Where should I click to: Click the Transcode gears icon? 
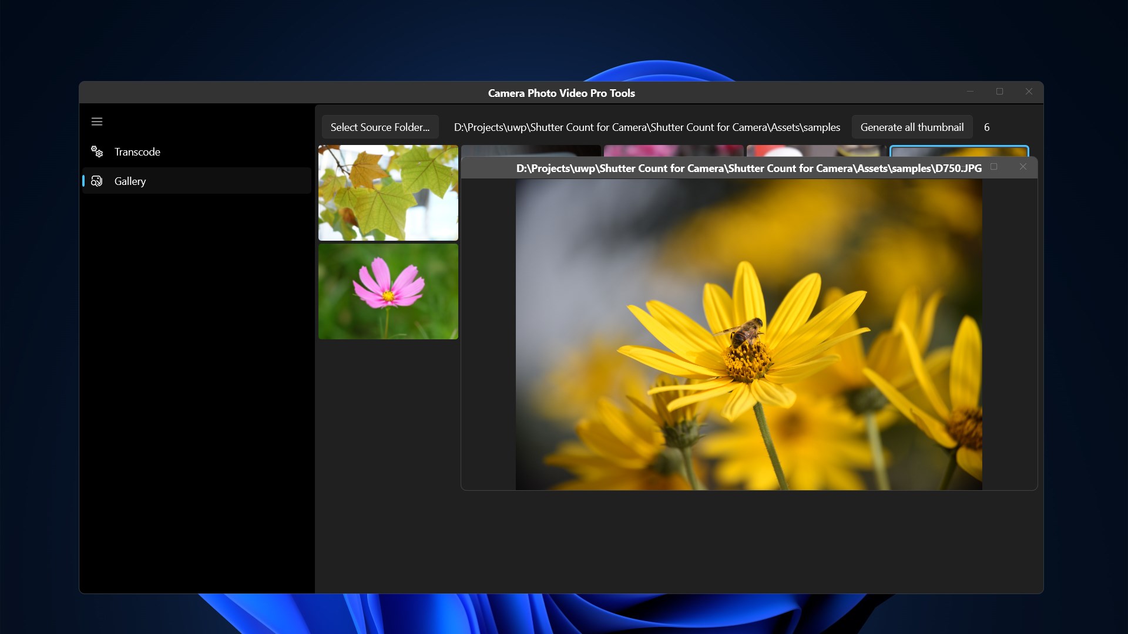[97, 152]
